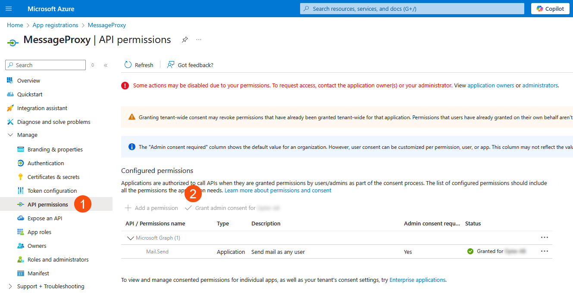The image size is (573, 293).
Task: Focus the global resource search box
Action: click(412, 9)
